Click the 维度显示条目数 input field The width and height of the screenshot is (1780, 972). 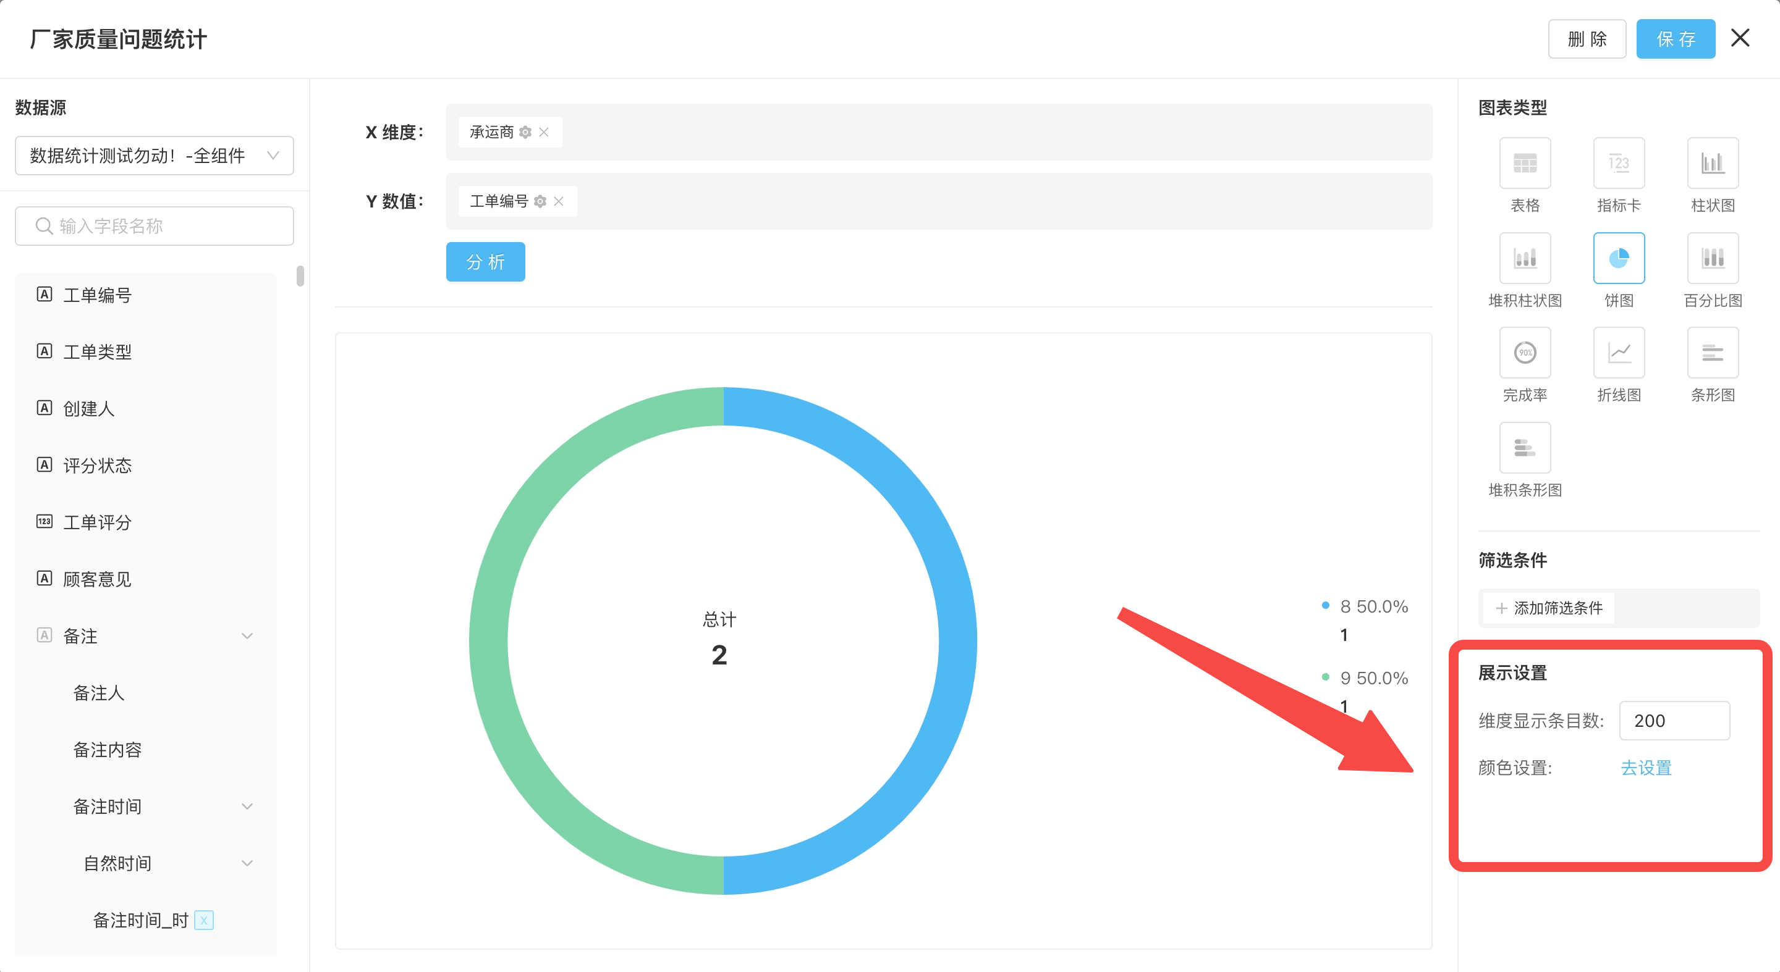coord(1674,721)
